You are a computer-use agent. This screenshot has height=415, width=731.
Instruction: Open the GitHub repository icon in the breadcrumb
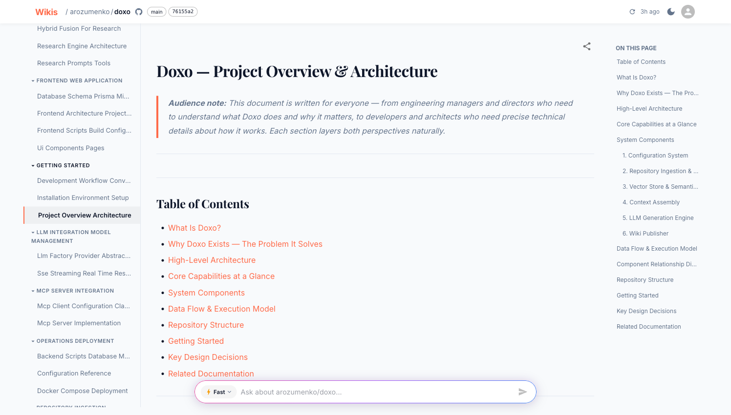pos(139,12)
